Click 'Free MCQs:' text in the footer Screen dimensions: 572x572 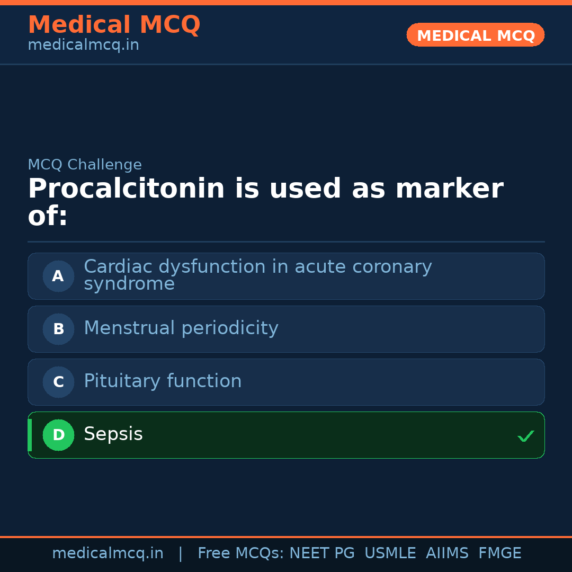click(x=241, y=553)
